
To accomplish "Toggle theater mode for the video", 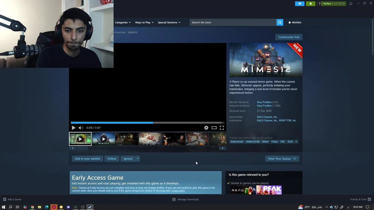I will pos(214,128).
